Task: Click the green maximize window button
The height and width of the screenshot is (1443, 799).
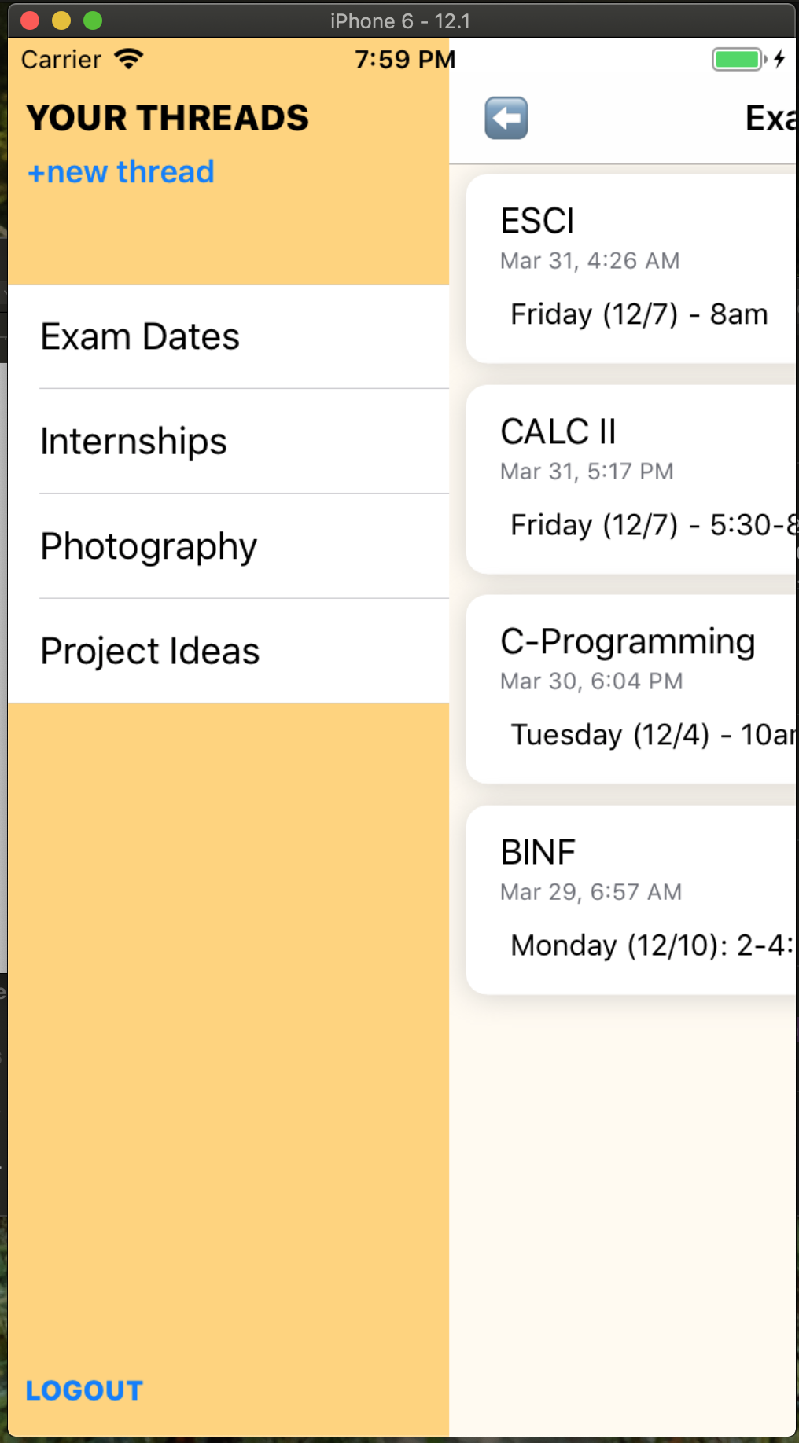Action: pos(93,20)
